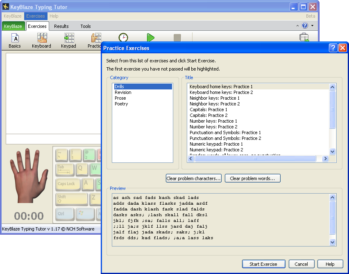Click the Start Exercise button
Viewport: 349px width, 274px height.
[263, 264]
